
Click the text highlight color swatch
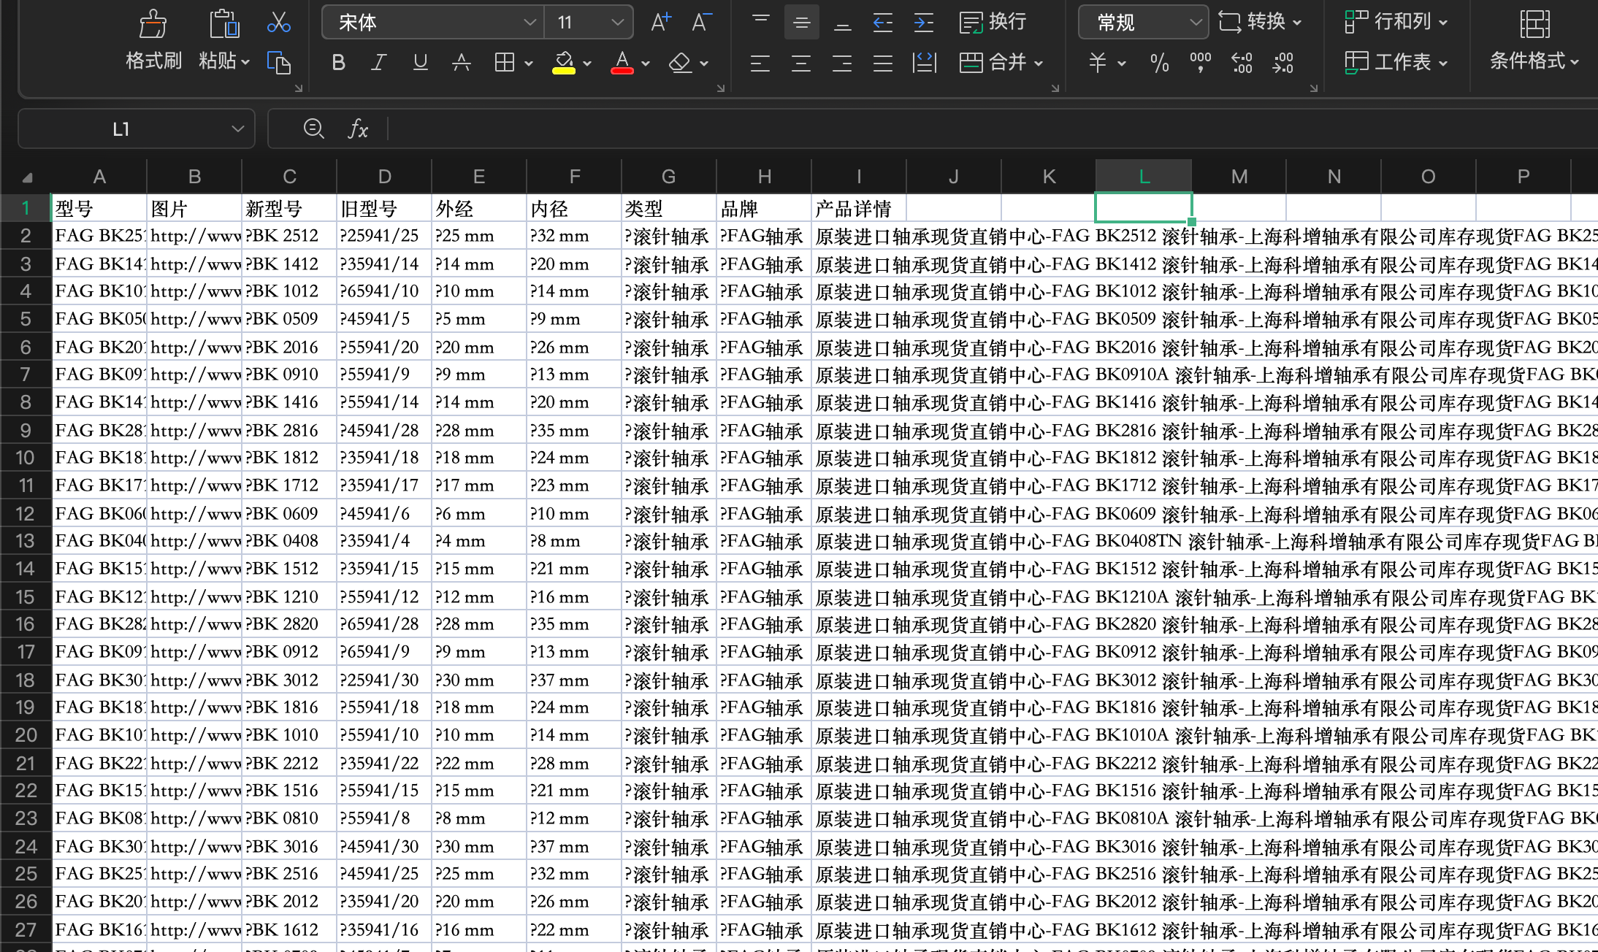(565, 70)
